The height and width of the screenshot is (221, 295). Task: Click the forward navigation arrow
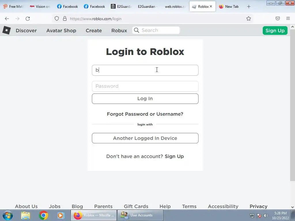click(x=17, y=19)
